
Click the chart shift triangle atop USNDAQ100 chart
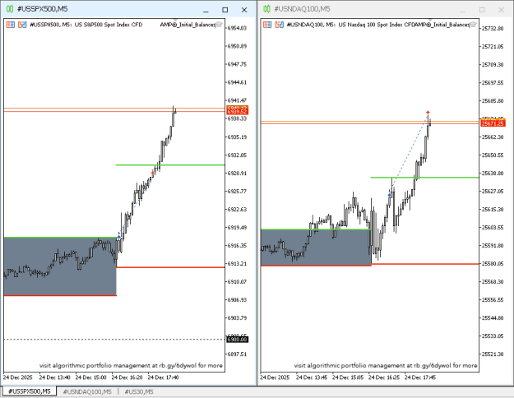(x=430, y=20)
